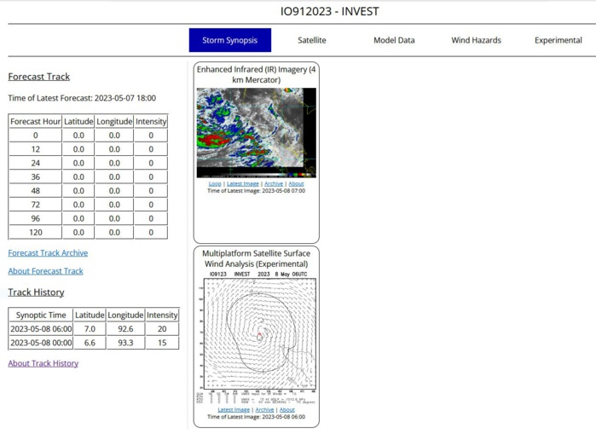Click the Enhanced Infrared imagery thumbnail
This screenshot has width=596, height=434.
[256, 132]
